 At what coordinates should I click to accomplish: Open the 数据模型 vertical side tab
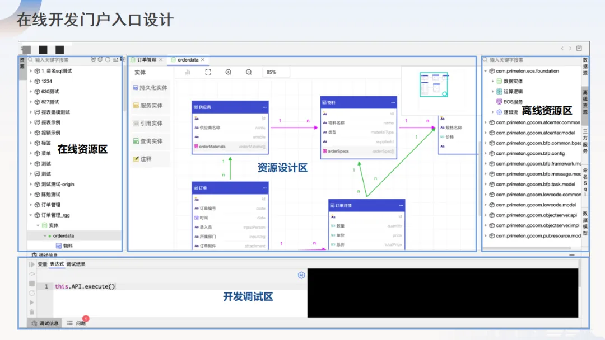[585, 223]
